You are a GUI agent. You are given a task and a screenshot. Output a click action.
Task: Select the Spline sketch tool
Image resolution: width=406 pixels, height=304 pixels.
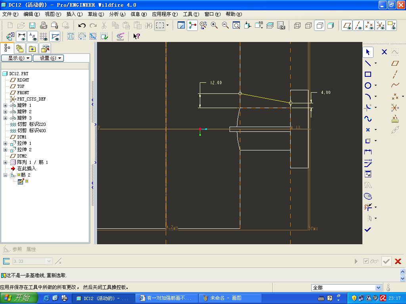368,119
